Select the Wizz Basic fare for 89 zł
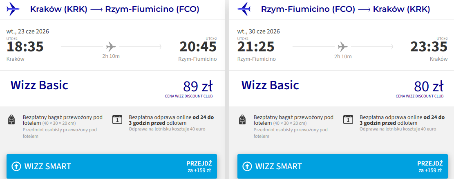This screenshot has height=179, width=454. pos(112,88)
